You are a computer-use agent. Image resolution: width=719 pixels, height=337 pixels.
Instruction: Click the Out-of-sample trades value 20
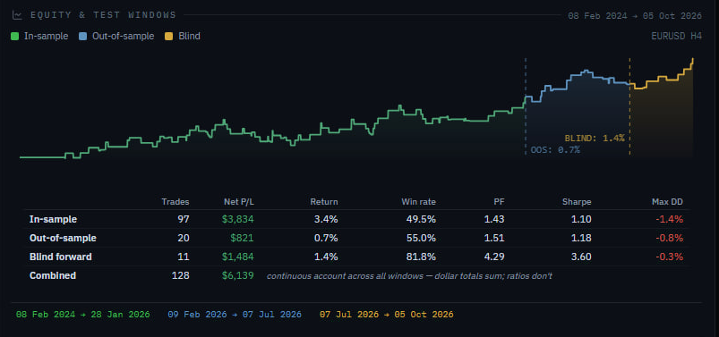coord(184,238)
